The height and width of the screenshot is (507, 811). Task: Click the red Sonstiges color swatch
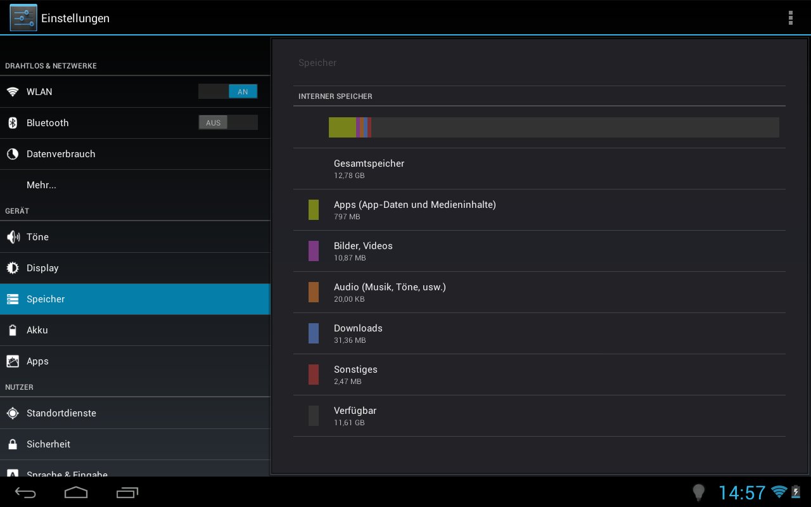314,375
